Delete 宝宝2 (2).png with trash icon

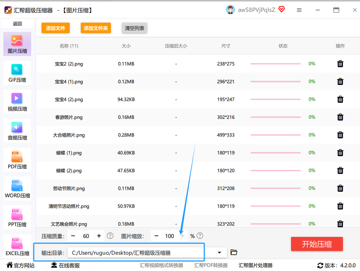tap(340, 64)
